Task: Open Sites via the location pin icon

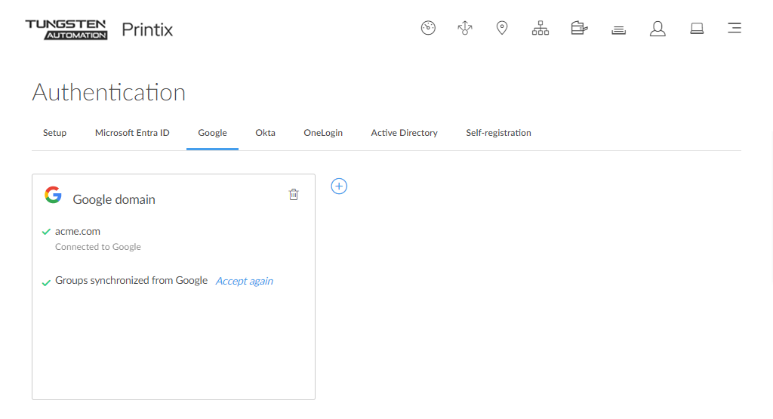Action: pos(502,29)
